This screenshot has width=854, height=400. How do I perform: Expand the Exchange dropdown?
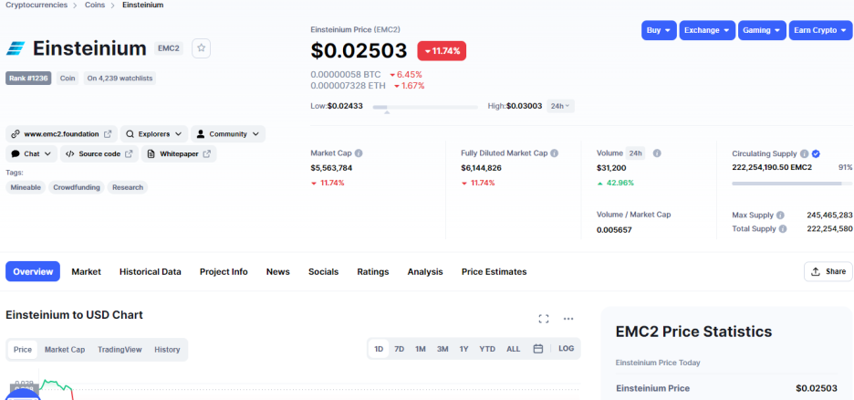point(707,30)
